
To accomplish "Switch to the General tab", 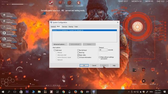I will point(53,27).
